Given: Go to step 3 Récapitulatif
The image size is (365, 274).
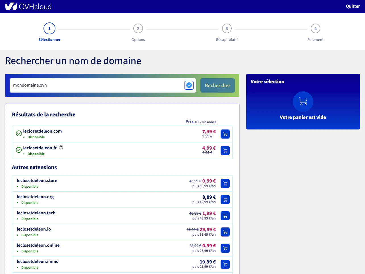Looking at the screenshot, I should (x=227, y=28).
